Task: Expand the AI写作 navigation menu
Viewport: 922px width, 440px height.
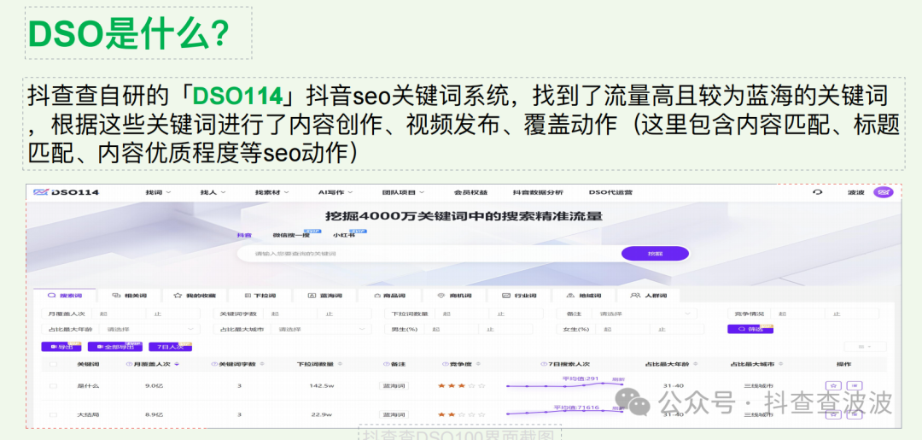Action: (x=336, y=192)
